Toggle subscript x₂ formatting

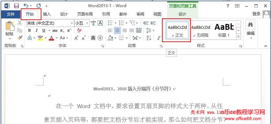pos(62,31)
